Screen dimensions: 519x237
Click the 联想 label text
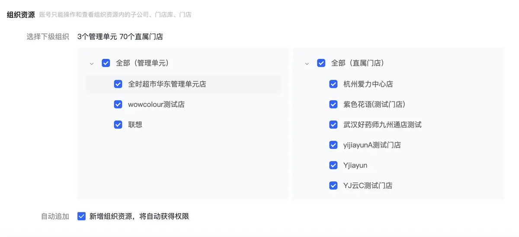[x=135, y=125]
